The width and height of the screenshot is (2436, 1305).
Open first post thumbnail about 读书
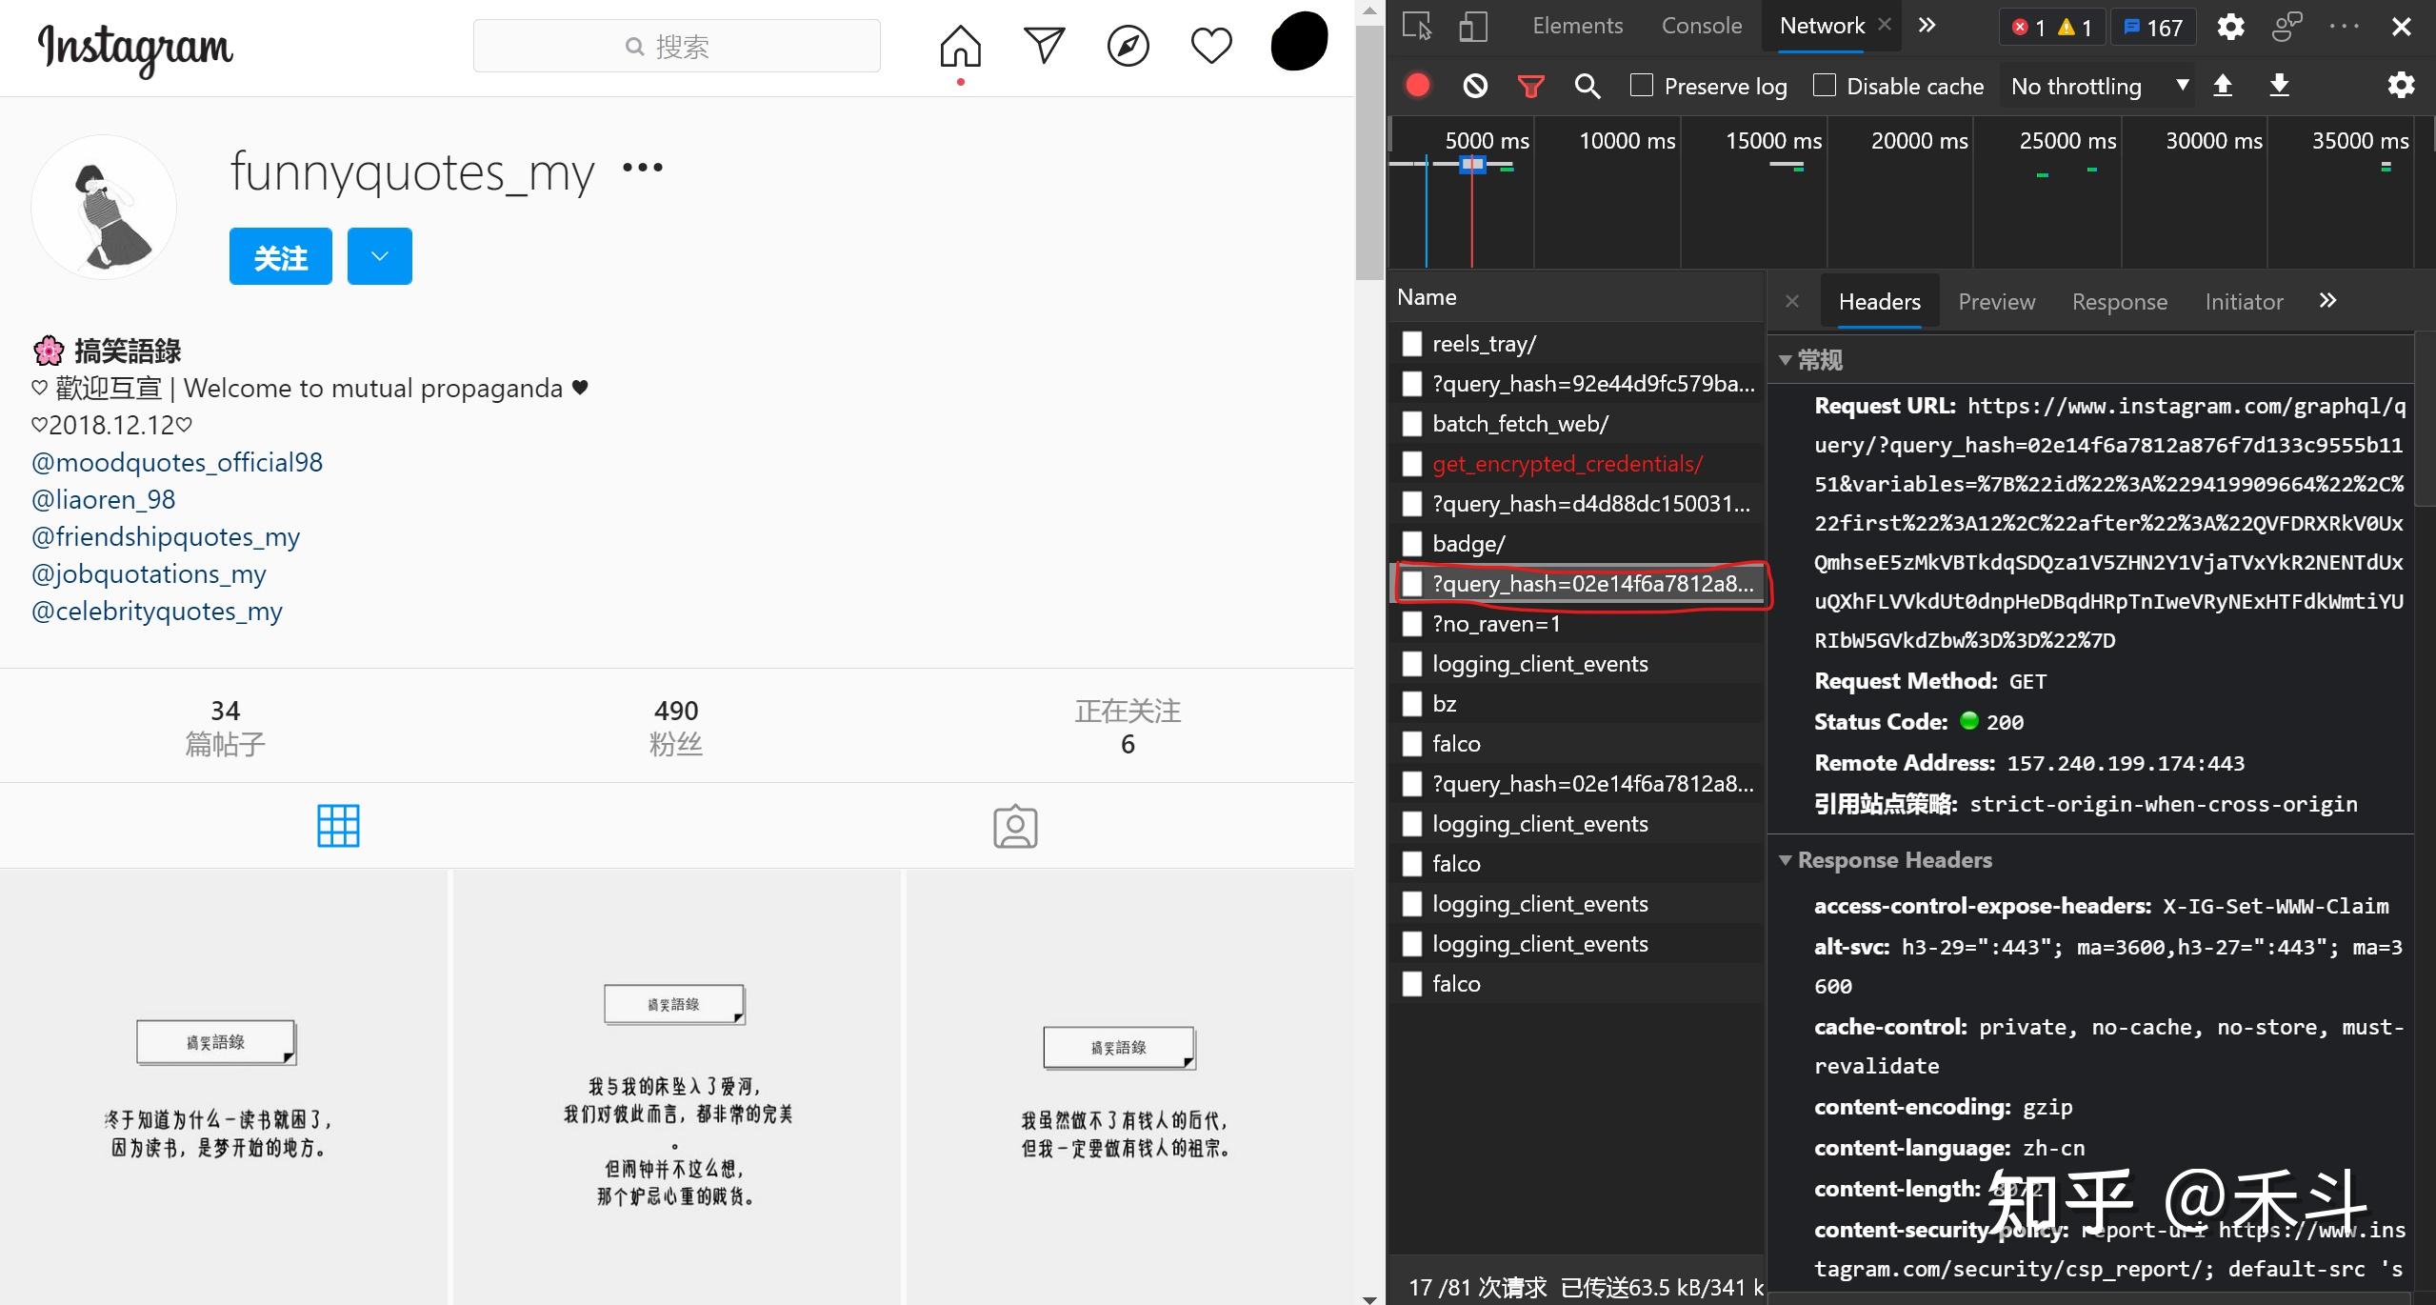tap(223, 1086)
